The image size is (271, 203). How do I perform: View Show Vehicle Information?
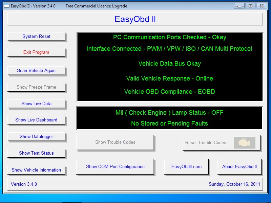coord(36,170)
